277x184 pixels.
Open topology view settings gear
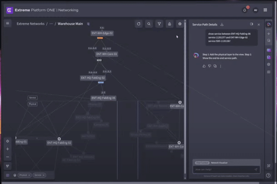pyautogui.click(x=180, y=24)
